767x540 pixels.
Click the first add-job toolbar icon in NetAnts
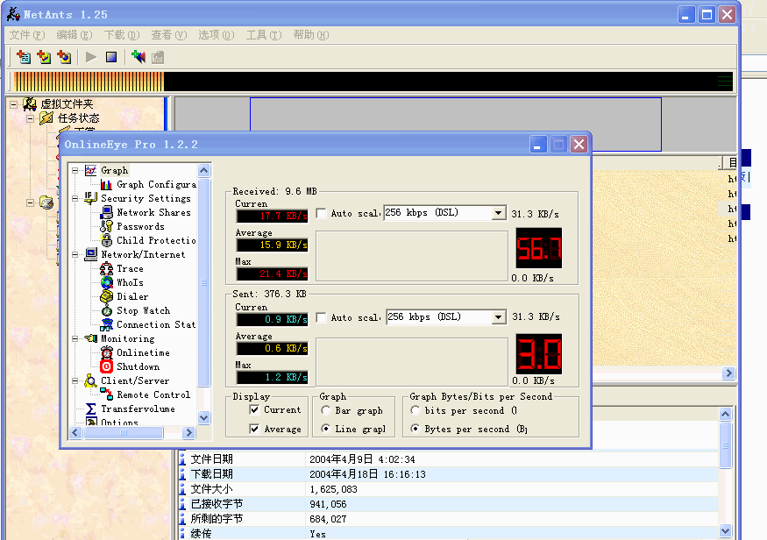tap(24, 57)
